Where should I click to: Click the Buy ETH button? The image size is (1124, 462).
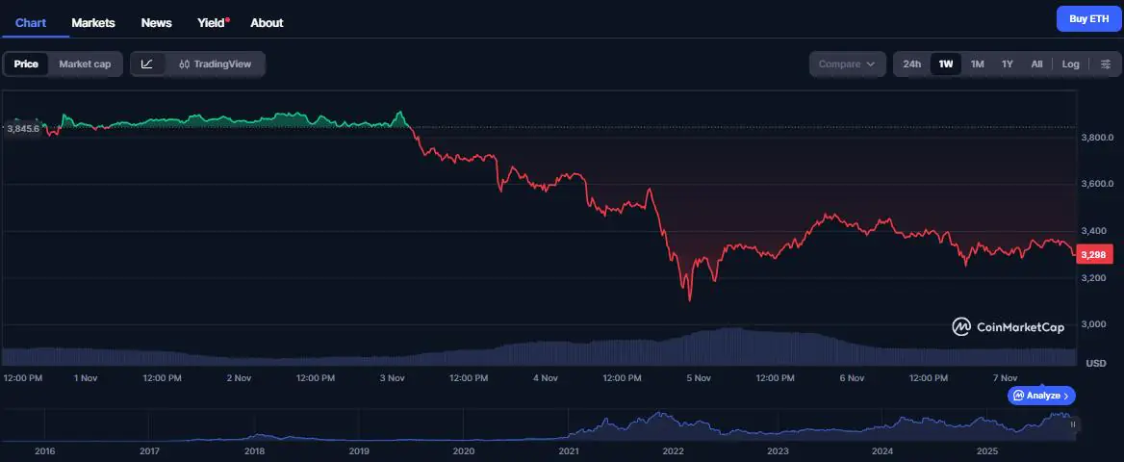click(x=1088, y=18)
